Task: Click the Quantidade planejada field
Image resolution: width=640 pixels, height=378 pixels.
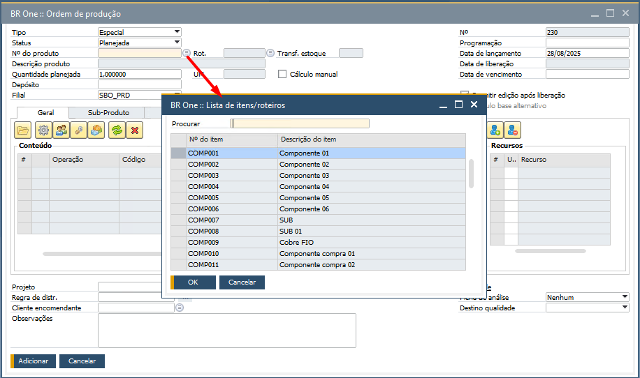Action: (140, 74)
